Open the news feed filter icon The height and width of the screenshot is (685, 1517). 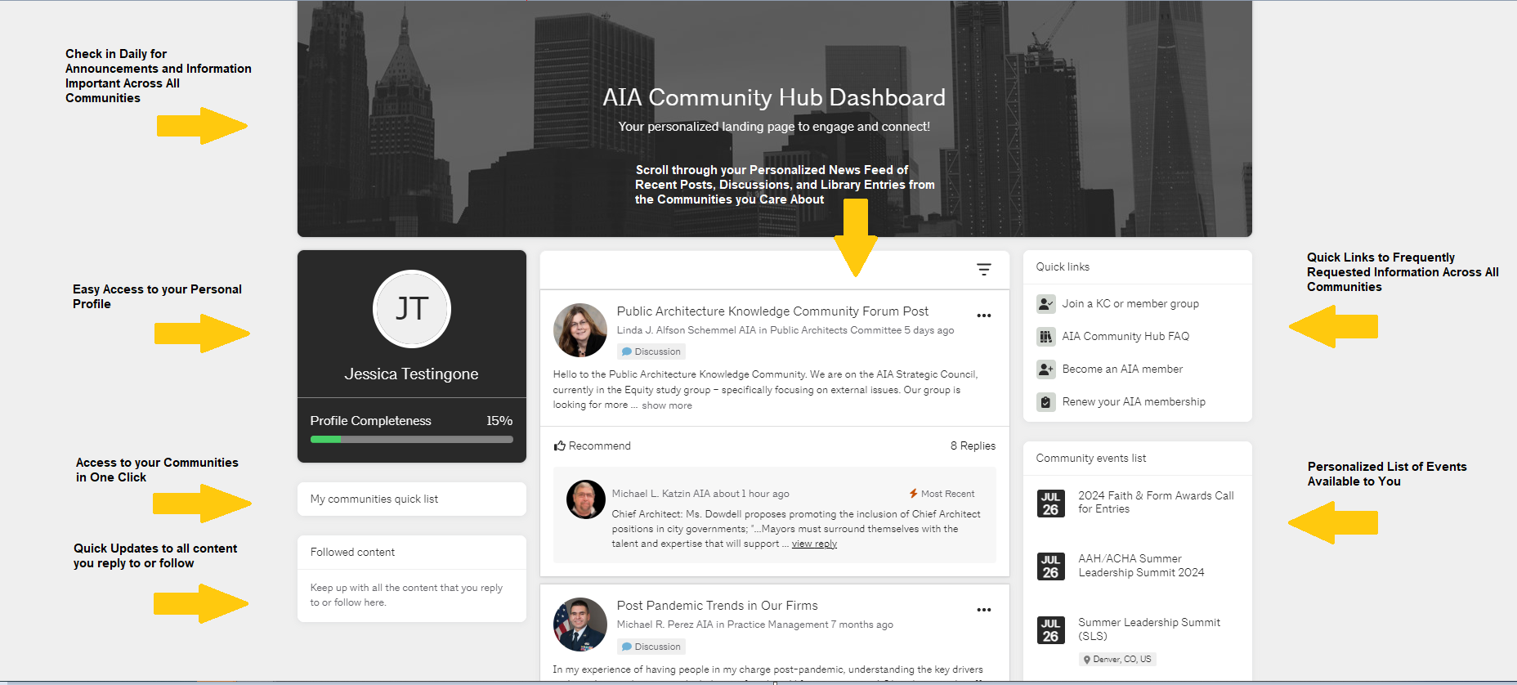[984, 270]
